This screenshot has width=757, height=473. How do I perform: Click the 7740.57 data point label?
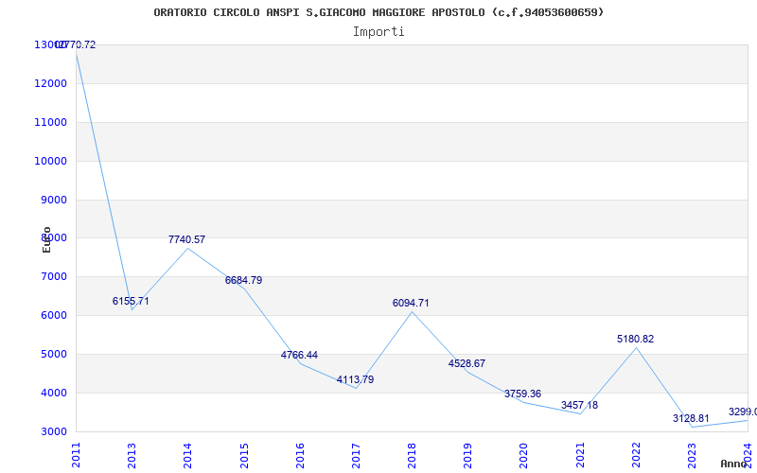point(186,240)
